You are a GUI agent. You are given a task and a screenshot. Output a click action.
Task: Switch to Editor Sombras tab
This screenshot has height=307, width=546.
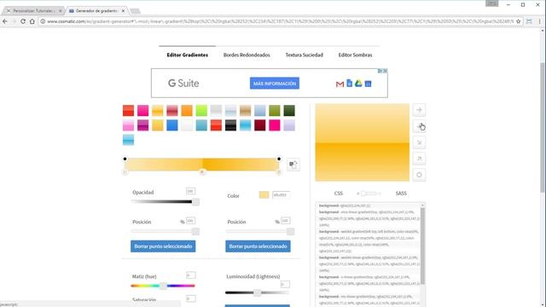tap(355, 55)
